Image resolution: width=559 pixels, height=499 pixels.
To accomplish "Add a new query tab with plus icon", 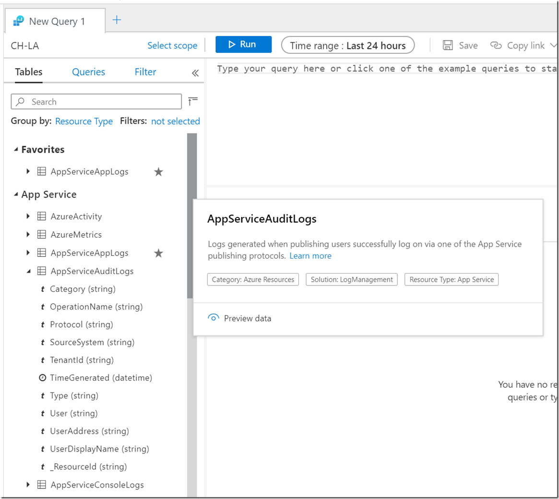I will (117, 20).
